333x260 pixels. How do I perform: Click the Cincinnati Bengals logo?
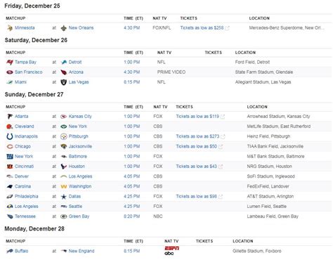[x=10, y=167]
